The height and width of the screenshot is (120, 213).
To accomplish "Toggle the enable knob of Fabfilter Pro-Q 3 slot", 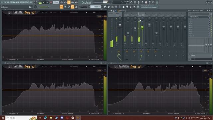I will (x=209, y=17).
